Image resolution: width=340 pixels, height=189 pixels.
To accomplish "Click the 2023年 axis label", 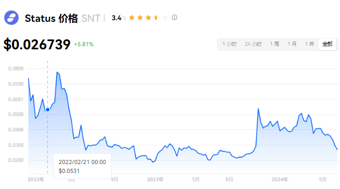I will (x=155, y=180).
